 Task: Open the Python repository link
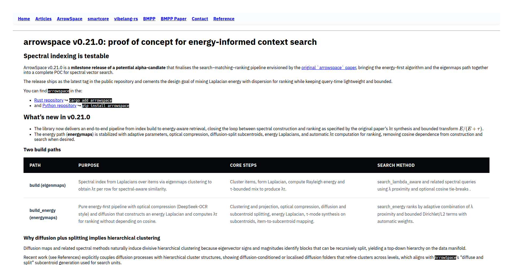click(59, 105)
